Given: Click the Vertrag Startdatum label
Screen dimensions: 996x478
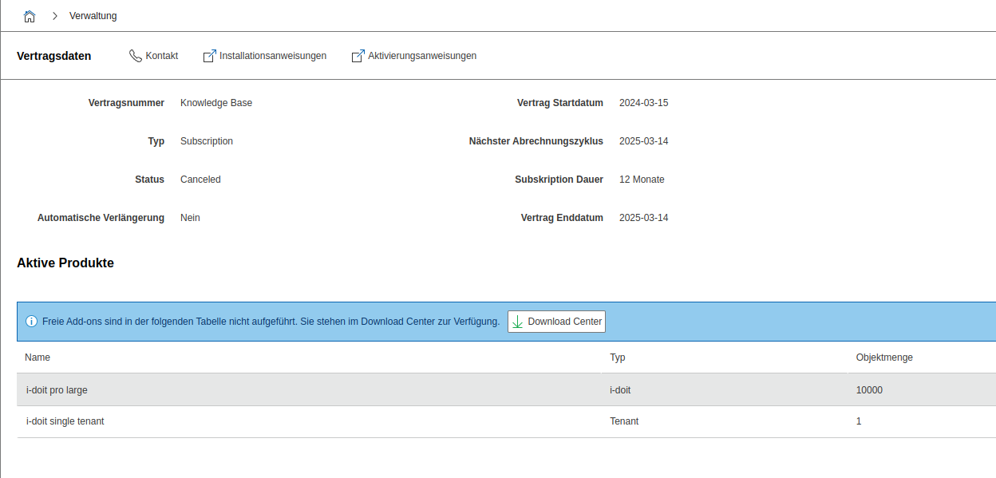Looking at the screenshot, I should tap(560, 103).
